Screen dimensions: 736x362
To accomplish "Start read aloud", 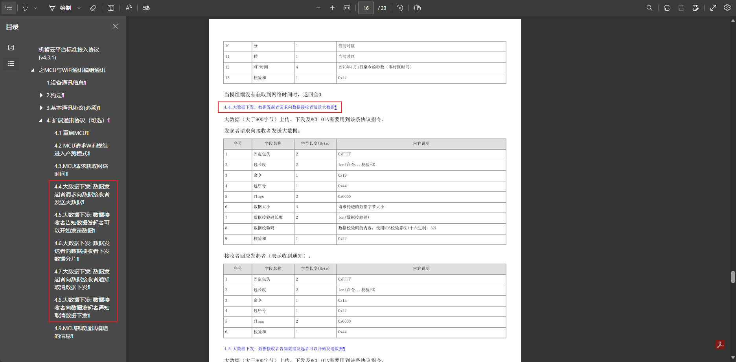I will pyautogui.click(x=129, y=8).
